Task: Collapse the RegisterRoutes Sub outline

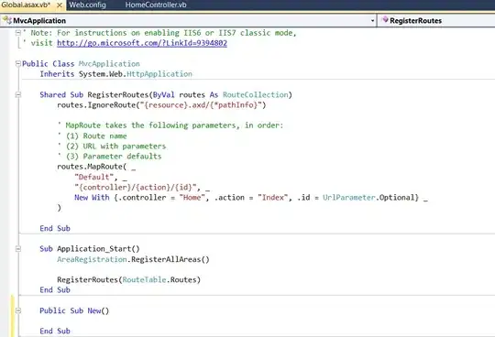Action: (18, 94)
